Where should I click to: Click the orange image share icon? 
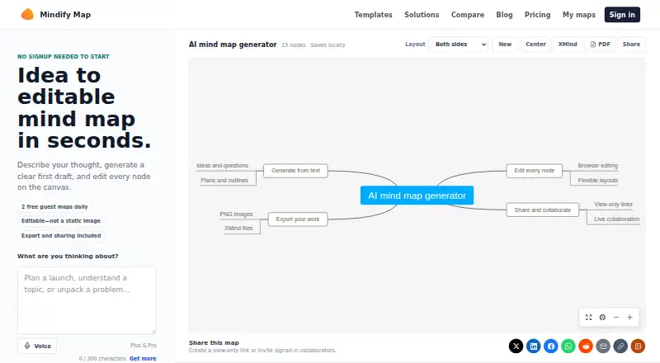[638, 346]
